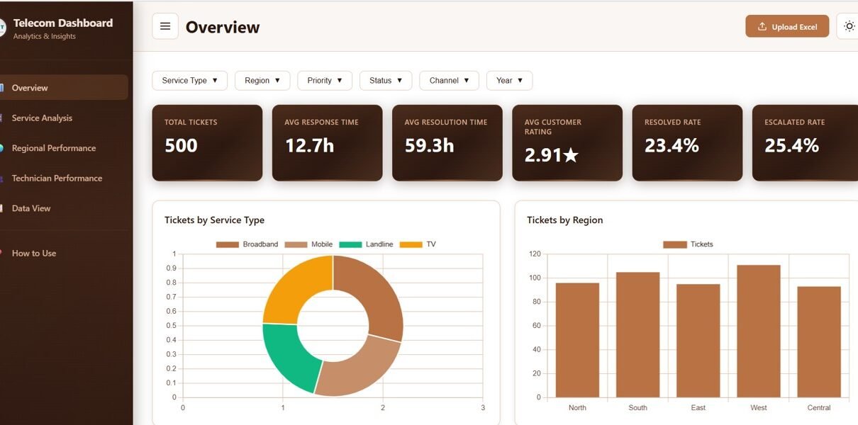The height and width of the screenshot is (425, 858).
Task: Open the Channel filter dropdown
Action: (449, 81)
